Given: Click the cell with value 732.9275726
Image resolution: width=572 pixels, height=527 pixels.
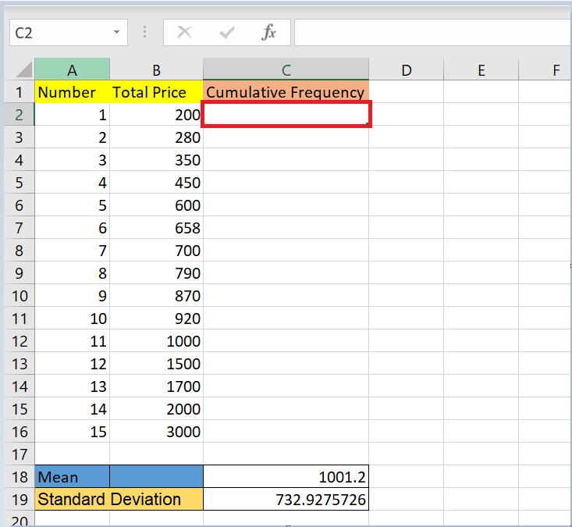Looking at the screenshot, I should click(x=286, y=500).
